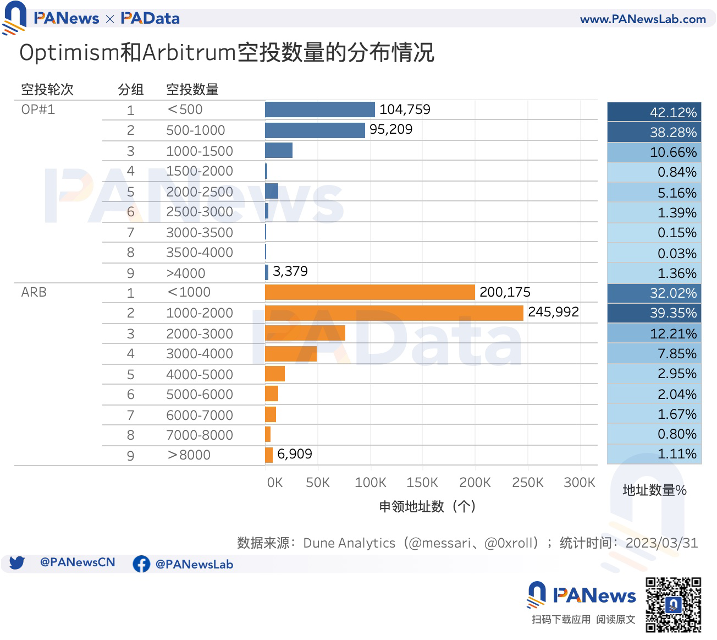Click the orange bar labeled 245,992
The height and width of the screenshot is (640, 717).
393,312
